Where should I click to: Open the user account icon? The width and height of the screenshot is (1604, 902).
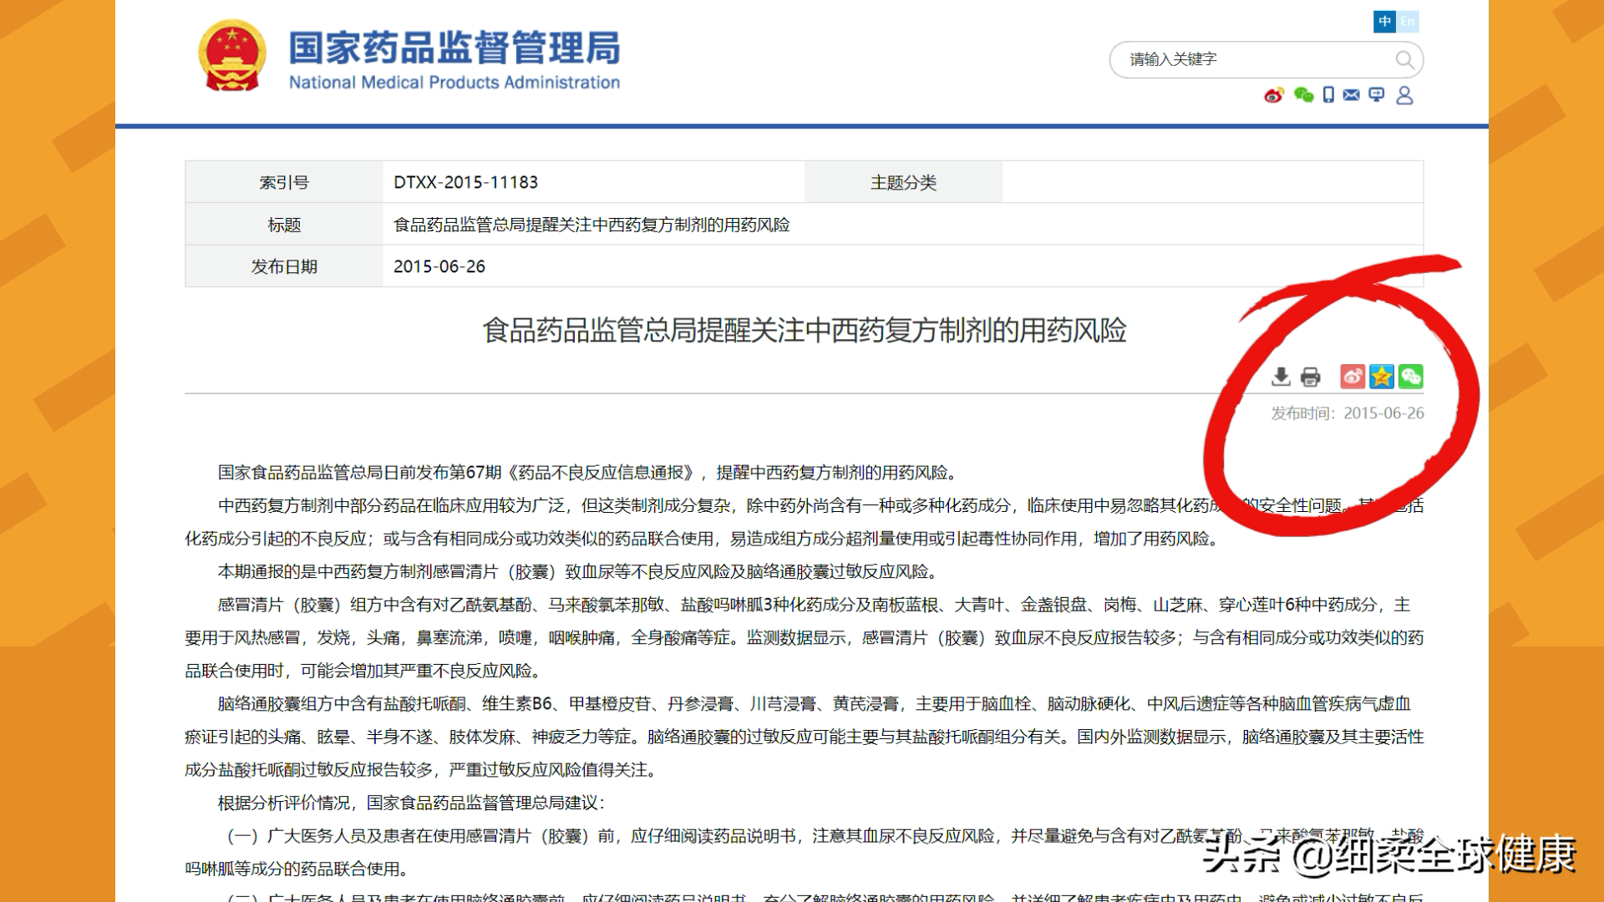(x=1405, y=95)
